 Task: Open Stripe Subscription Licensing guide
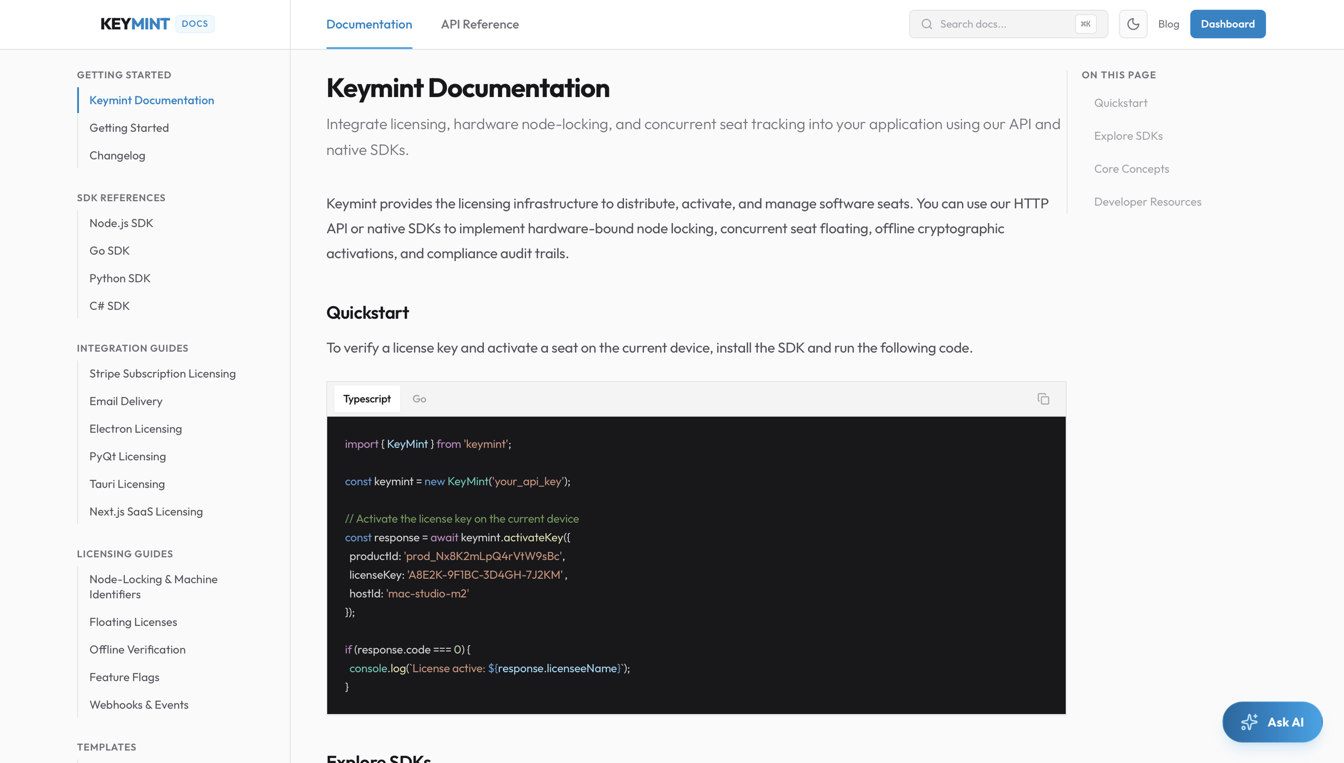click(x=163, y=374)
